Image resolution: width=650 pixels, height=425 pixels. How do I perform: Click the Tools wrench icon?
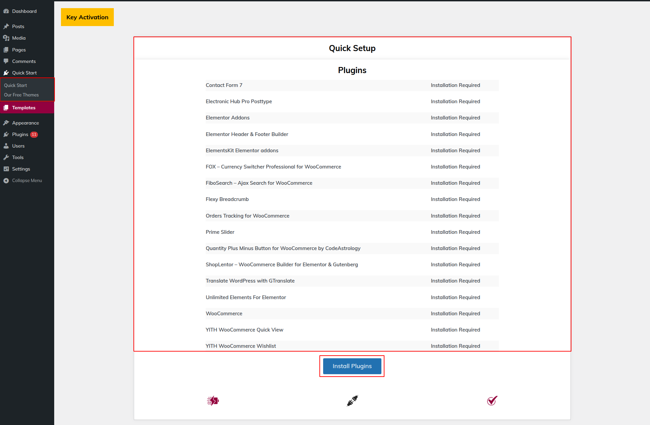(x=6, y=157)
